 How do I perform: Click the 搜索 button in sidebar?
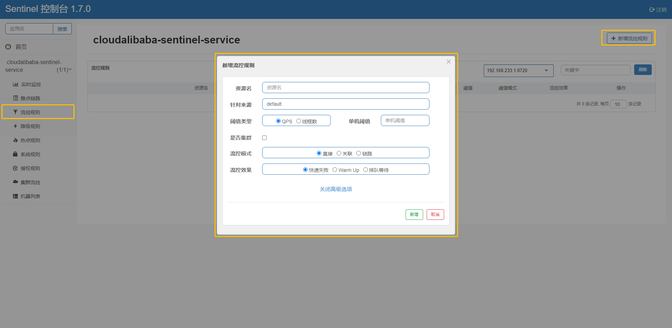point(62,29)
